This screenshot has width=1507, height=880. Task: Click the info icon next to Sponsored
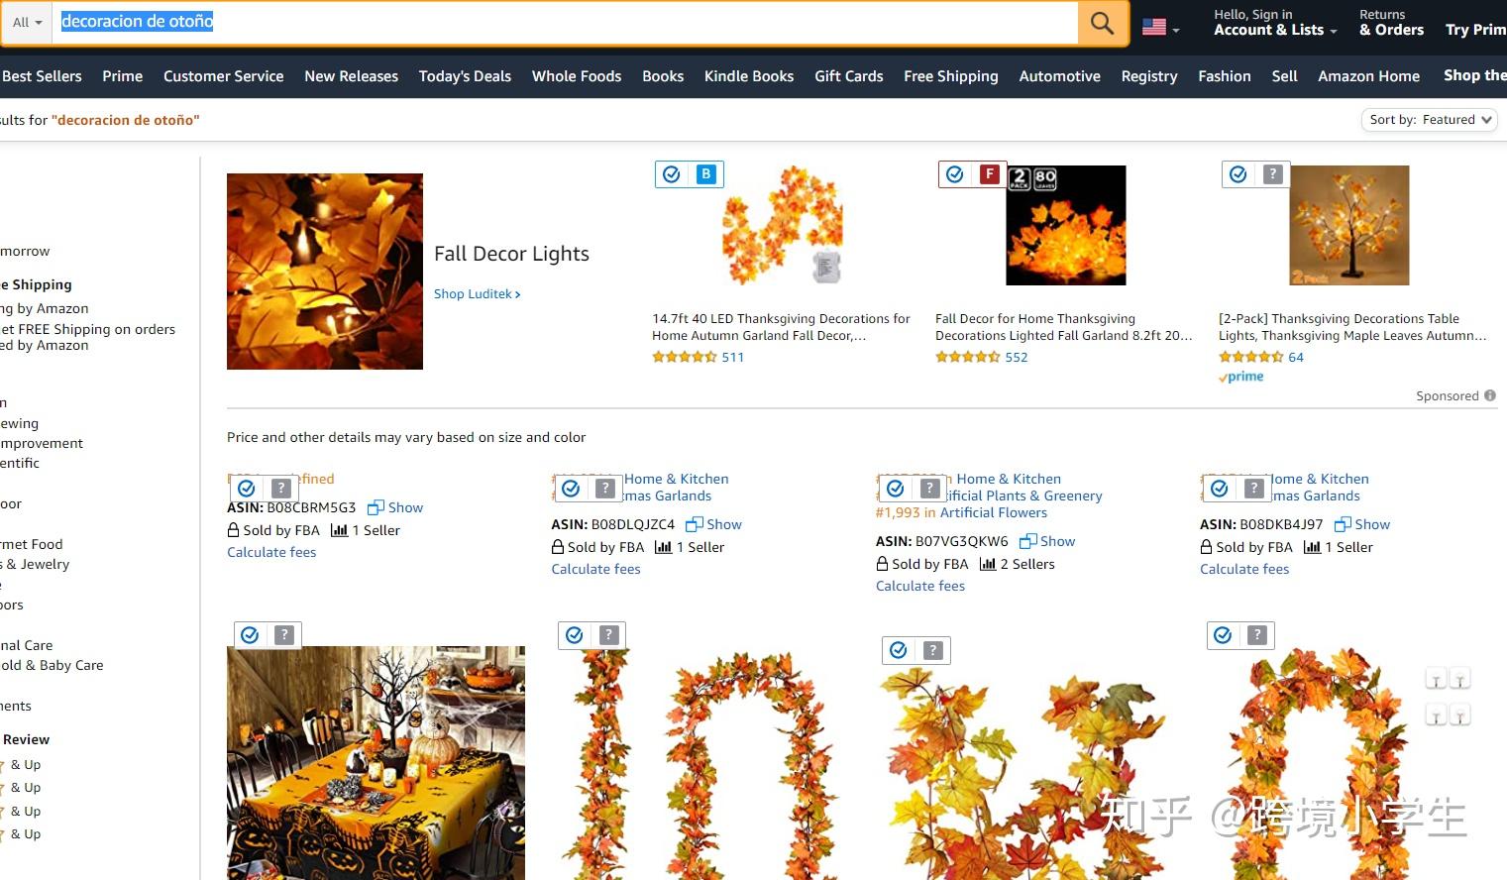pos(1489,395)
